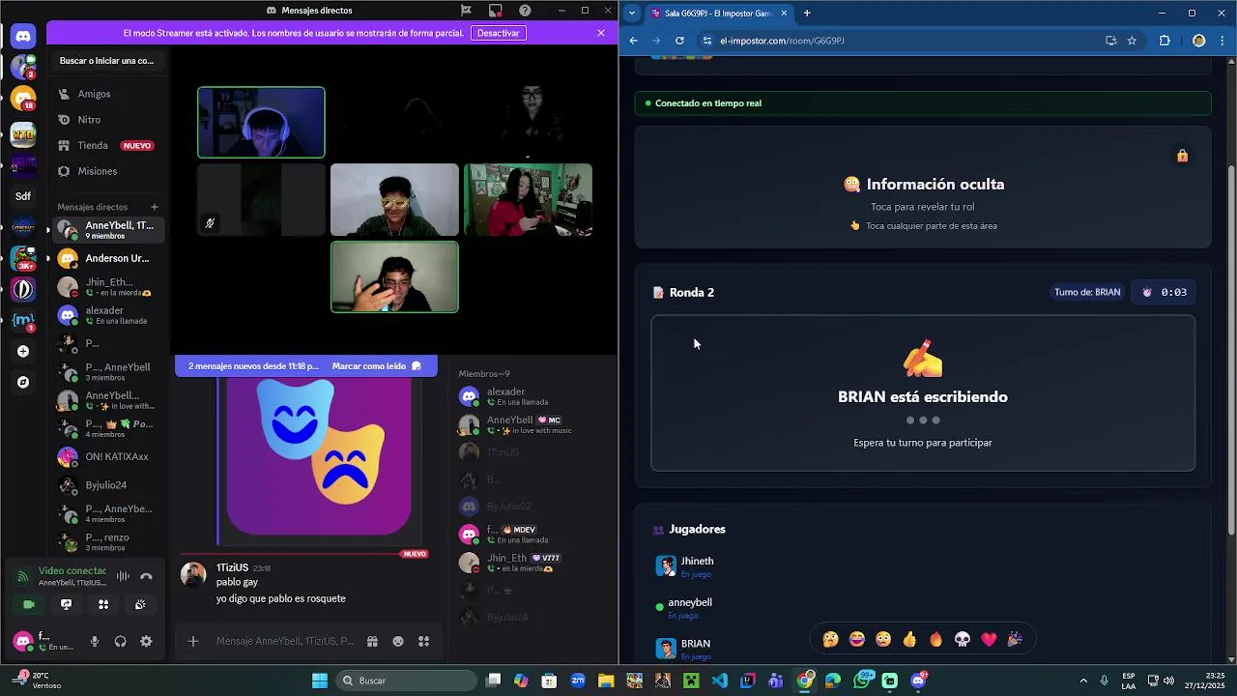
Task: Open Chrome extensions puzzle icon
Action: tap(1165, 41)
